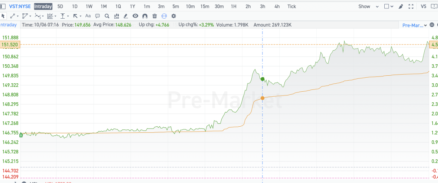438x183 pixels.
Task: Click the green price dot on crosshair
Action: coord(262,79)
